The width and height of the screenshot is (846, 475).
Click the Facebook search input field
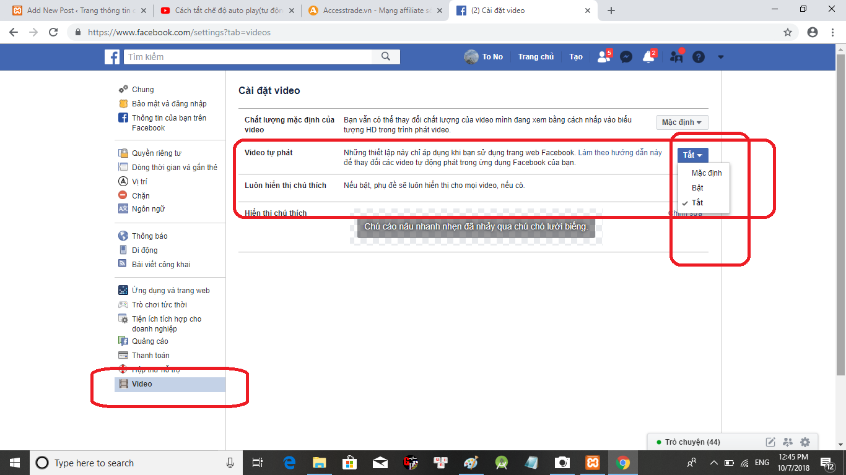(x=248, y=57)
